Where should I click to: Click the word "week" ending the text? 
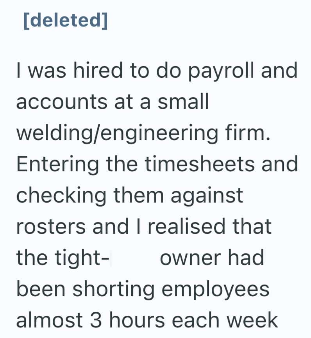254,320
